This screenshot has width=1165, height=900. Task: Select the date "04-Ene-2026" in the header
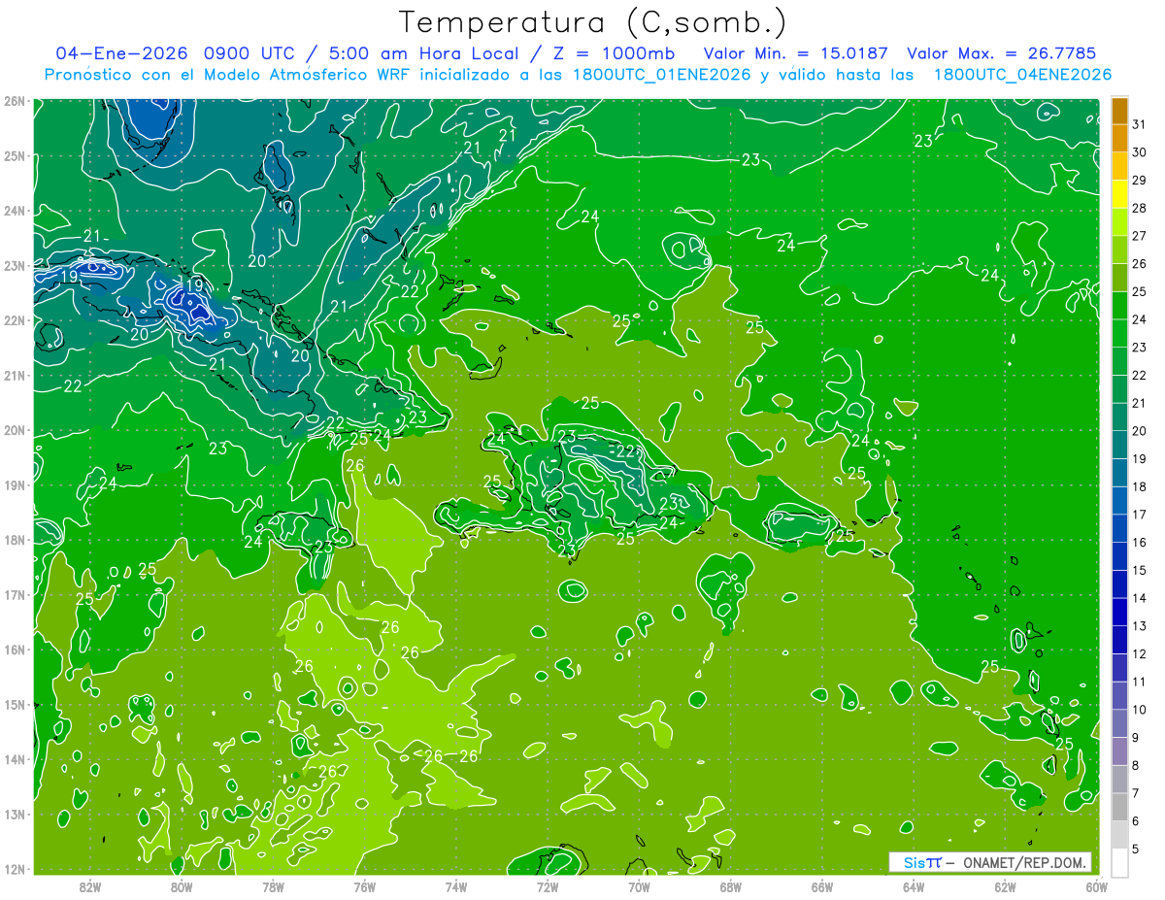pos(122,52)
